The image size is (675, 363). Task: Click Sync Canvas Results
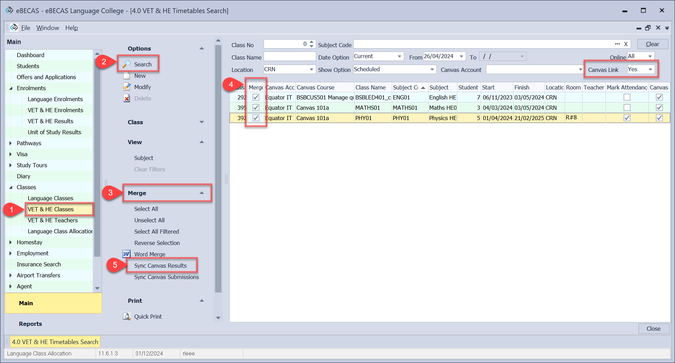pyautogui.click(x=160, y=266)
